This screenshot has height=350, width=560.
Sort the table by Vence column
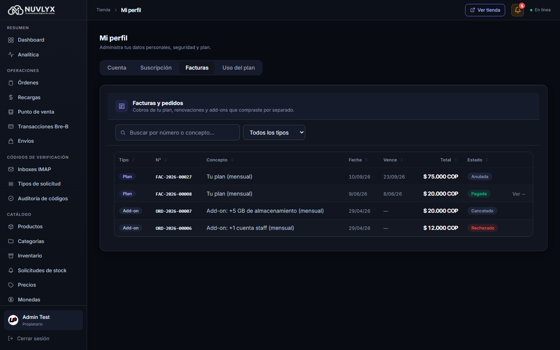coord(393,160)
